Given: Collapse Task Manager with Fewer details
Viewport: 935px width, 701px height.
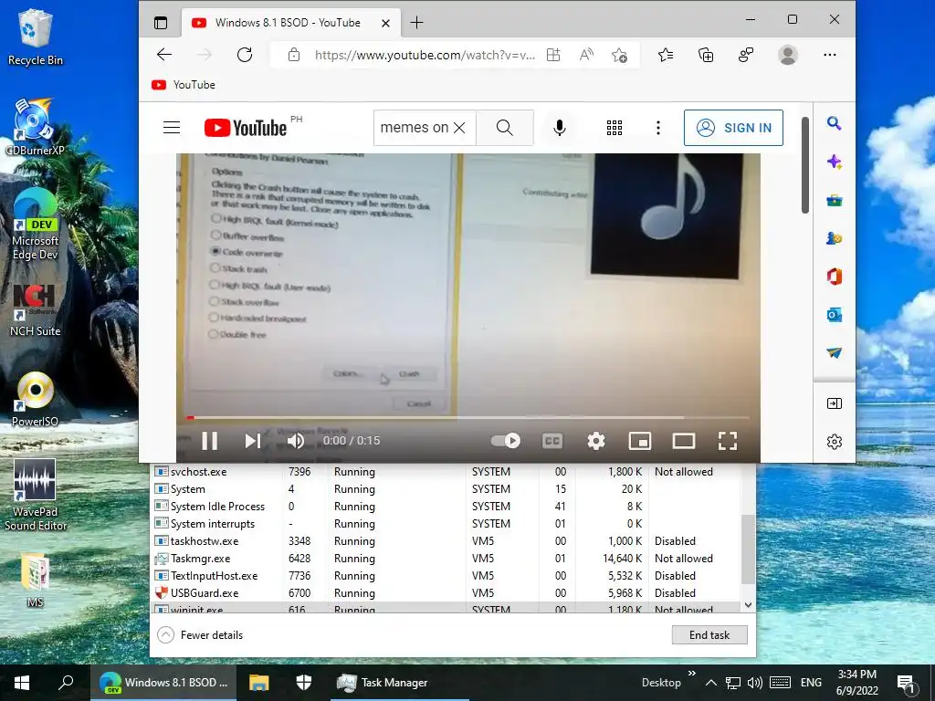Looking at the screenshot, I should pos(200,635).
